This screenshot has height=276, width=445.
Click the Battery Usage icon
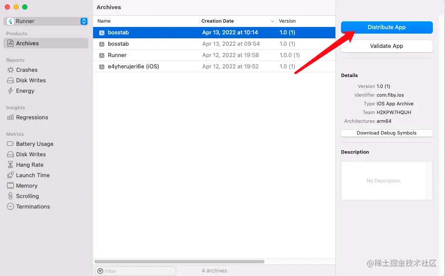10,144
